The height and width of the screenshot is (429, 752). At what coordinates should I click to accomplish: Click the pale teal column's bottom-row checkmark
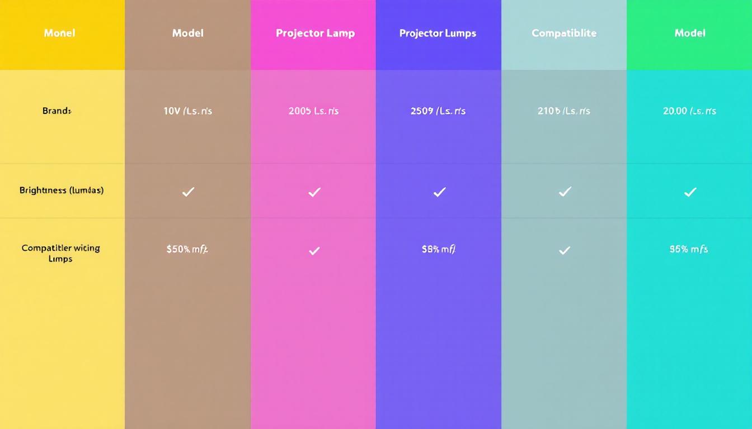pos(565,251)
